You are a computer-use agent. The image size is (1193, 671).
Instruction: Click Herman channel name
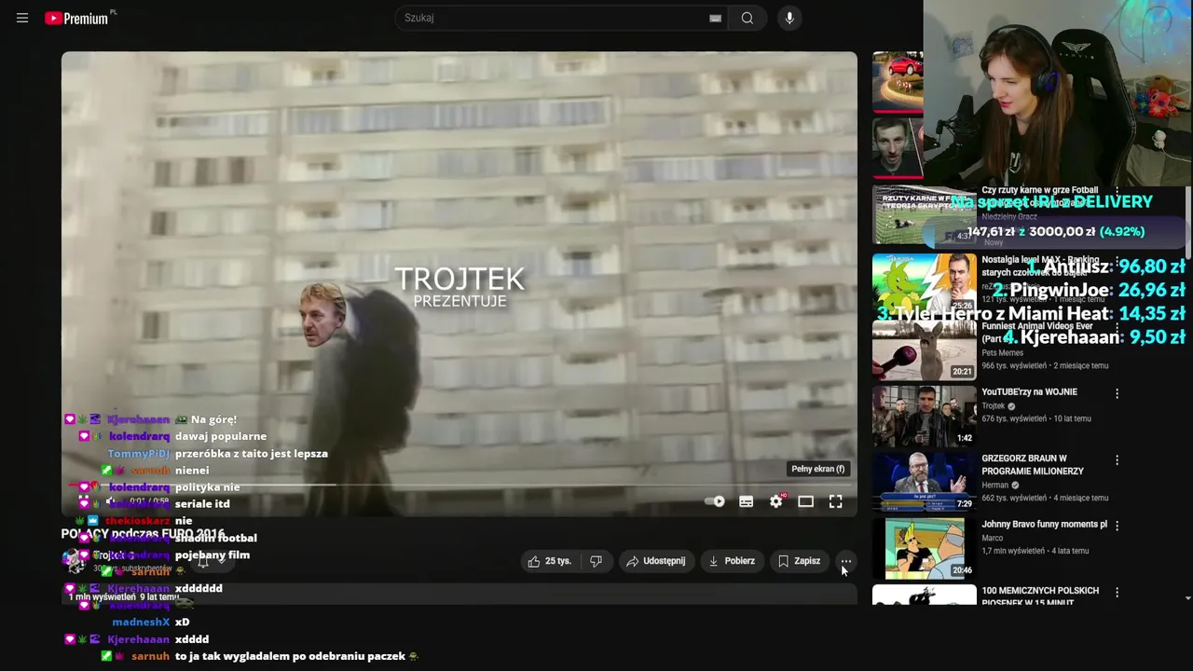pyautogui.click(x=996, y=485)
